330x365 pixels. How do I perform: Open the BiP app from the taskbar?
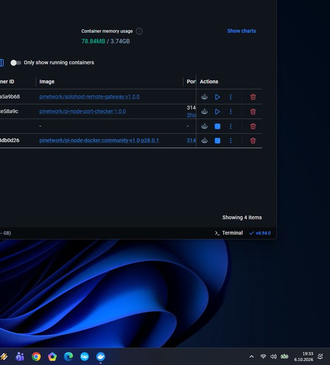84,356
